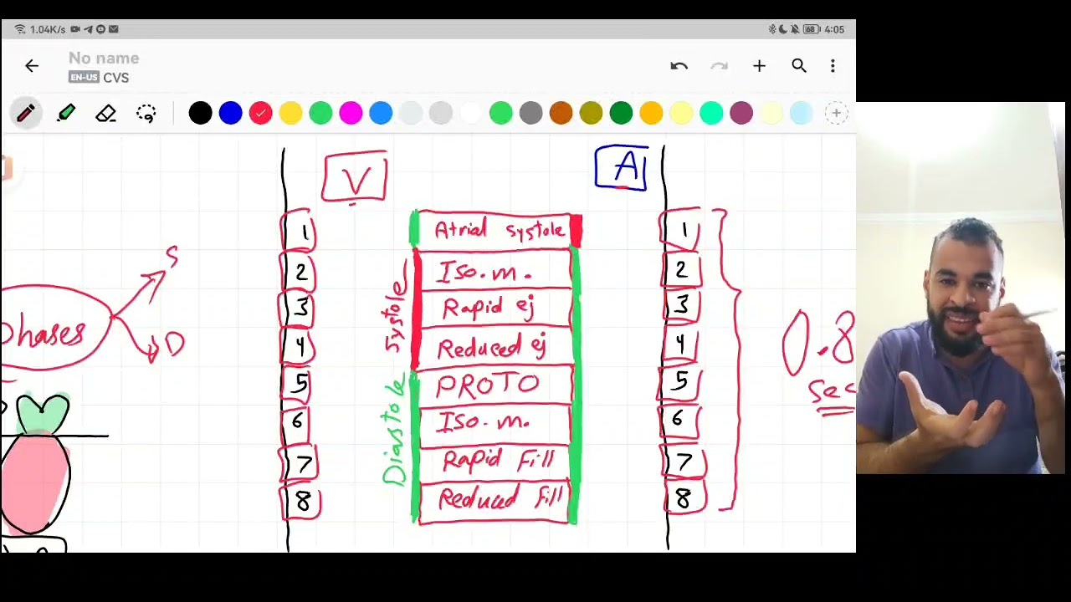Open search with the magnifier icon
The width and height of the screenshot is (1071, 602).
pos(799,66)
